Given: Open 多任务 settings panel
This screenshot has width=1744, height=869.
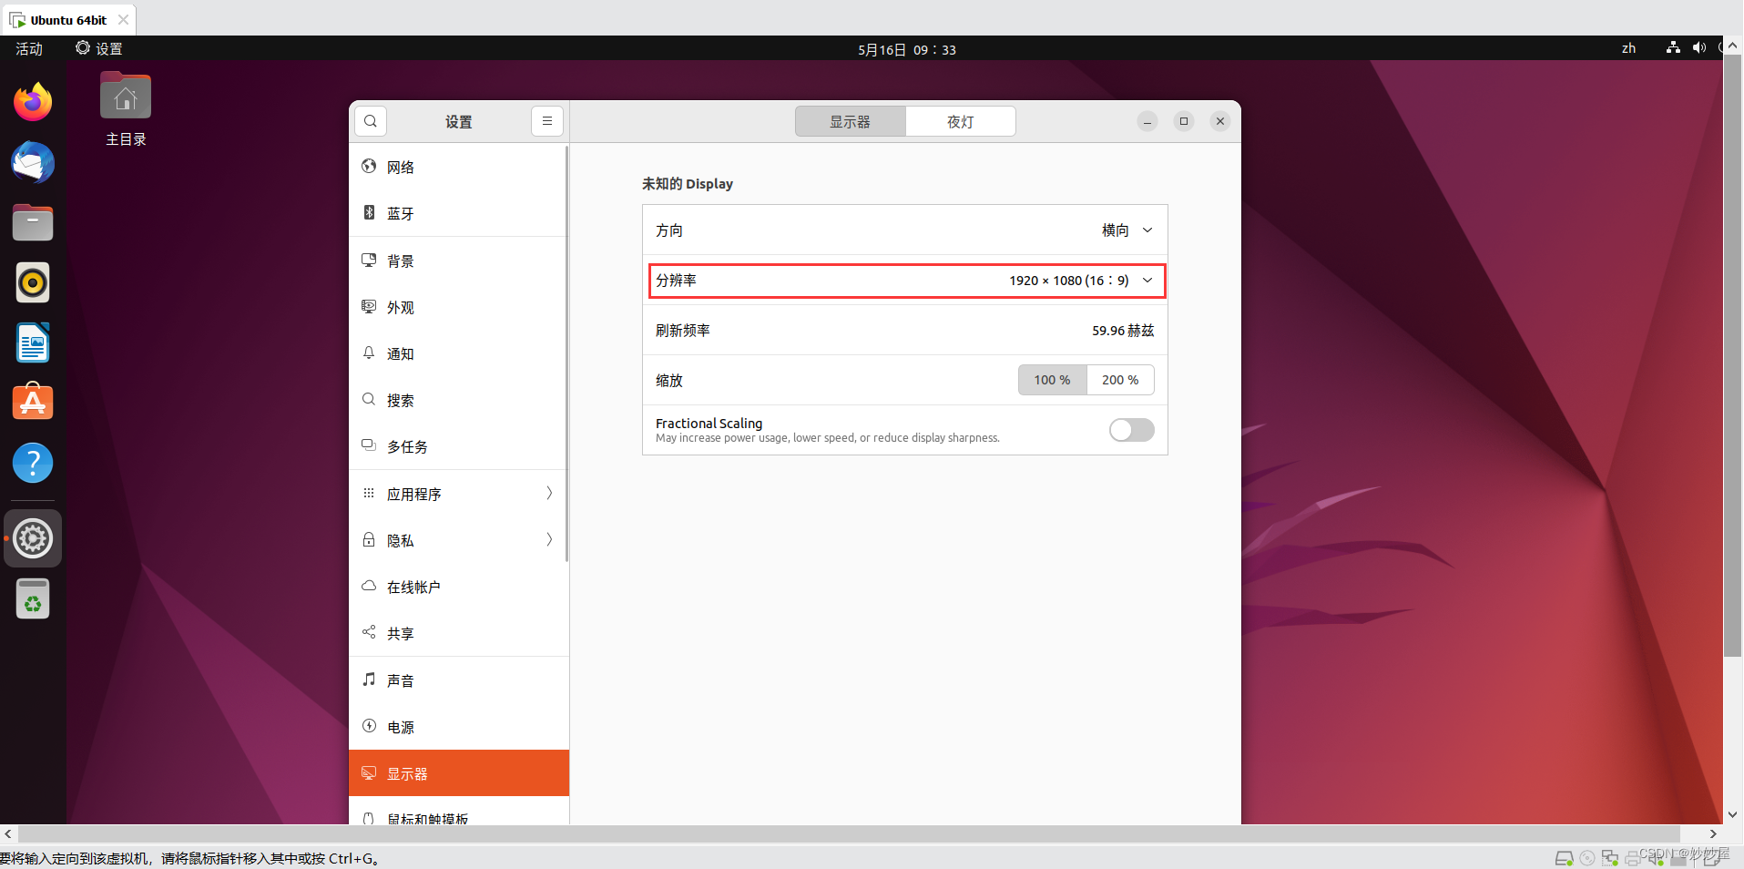Looking at the screenshot, I should tap(458, 446).
